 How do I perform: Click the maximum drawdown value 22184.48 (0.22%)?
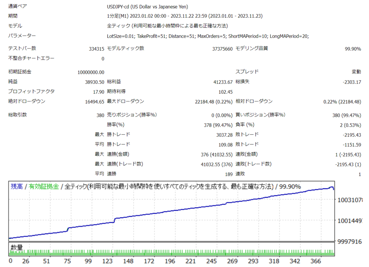pyautogui.click(x=214, y=102)
